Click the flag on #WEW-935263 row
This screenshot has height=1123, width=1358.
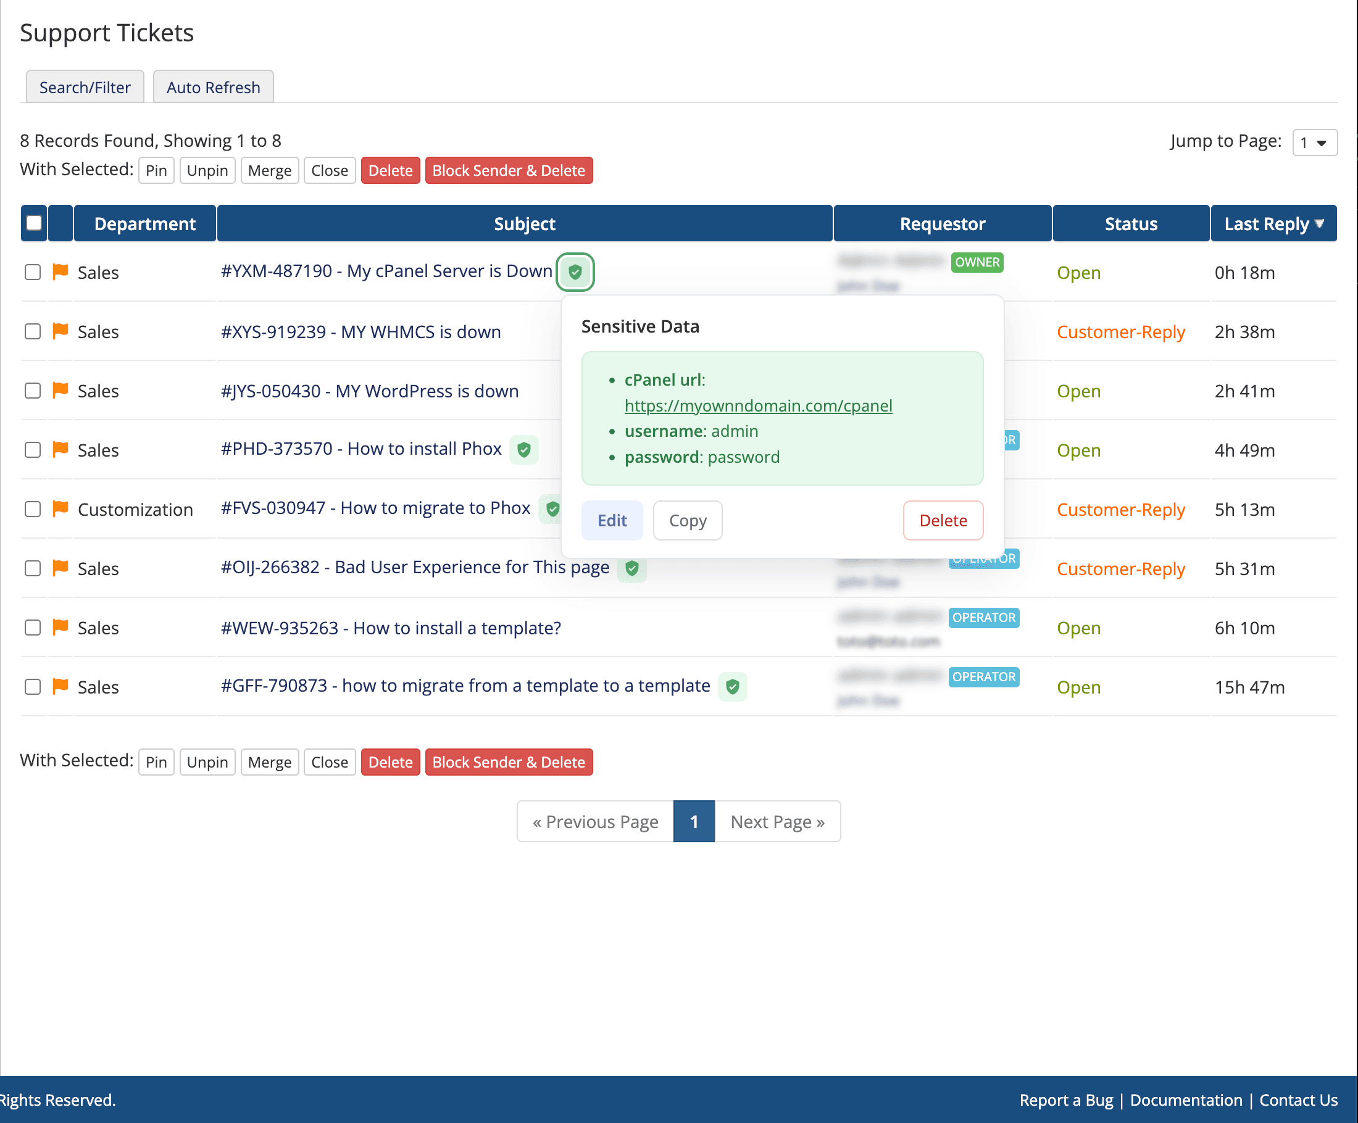pos(60,627)
